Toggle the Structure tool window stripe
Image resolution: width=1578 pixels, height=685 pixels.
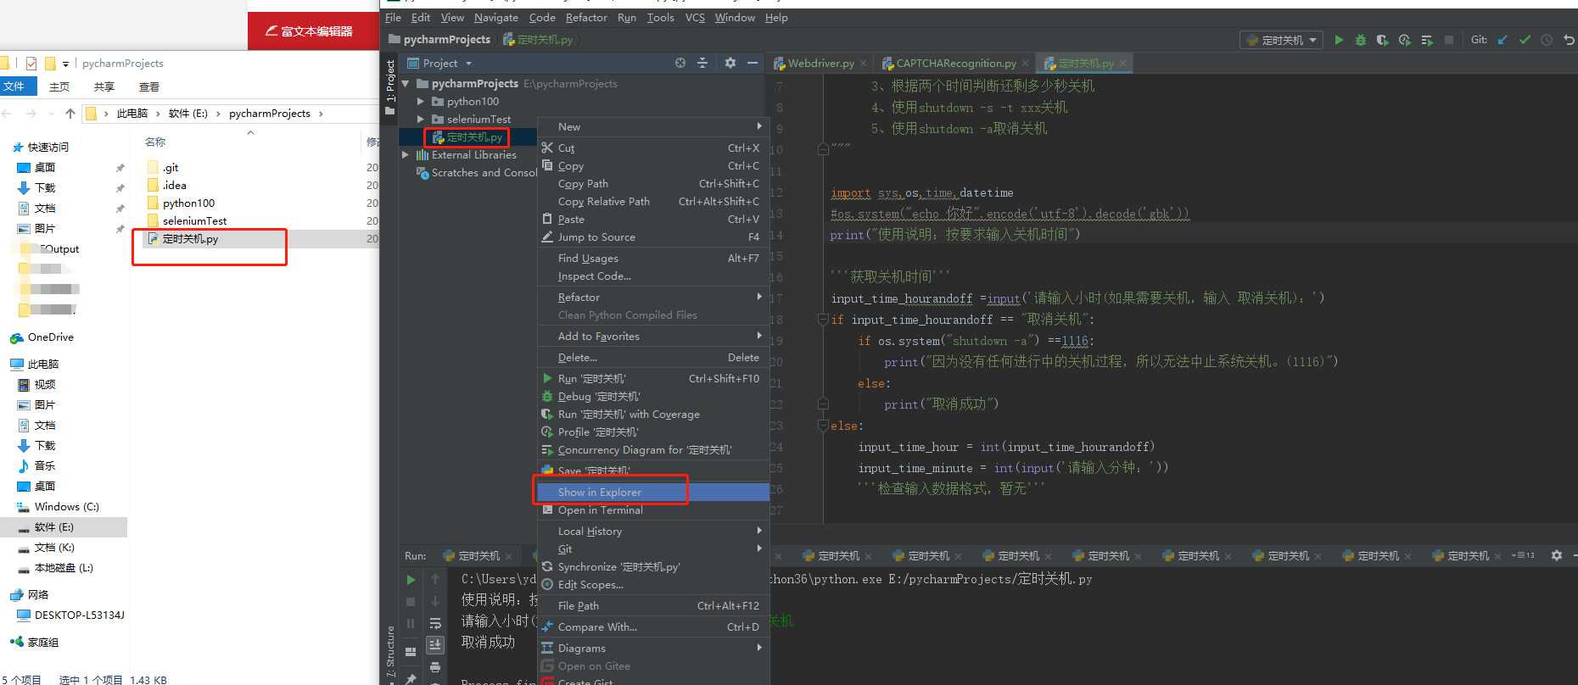pyautogui.click(x=390, y=653)
